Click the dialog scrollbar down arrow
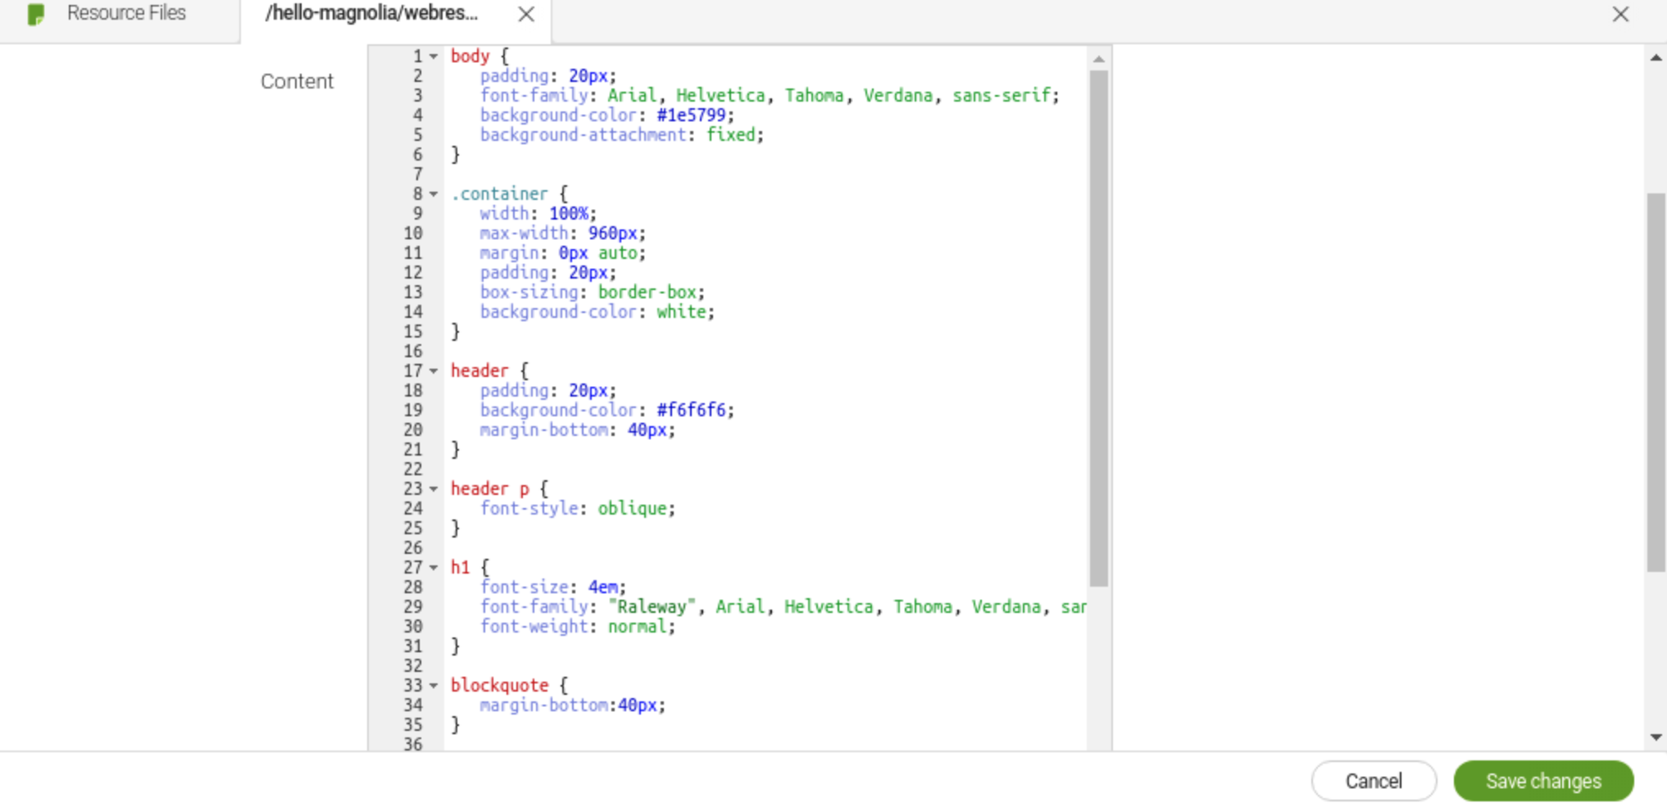This screenshot has width=1667, height=803. coord(1656,737)
